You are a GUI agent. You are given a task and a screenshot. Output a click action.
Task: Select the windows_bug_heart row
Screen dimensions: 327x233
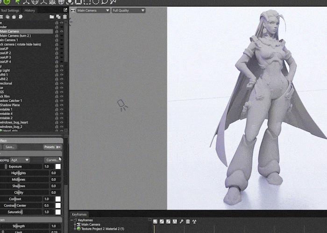[x=26, y=122]
